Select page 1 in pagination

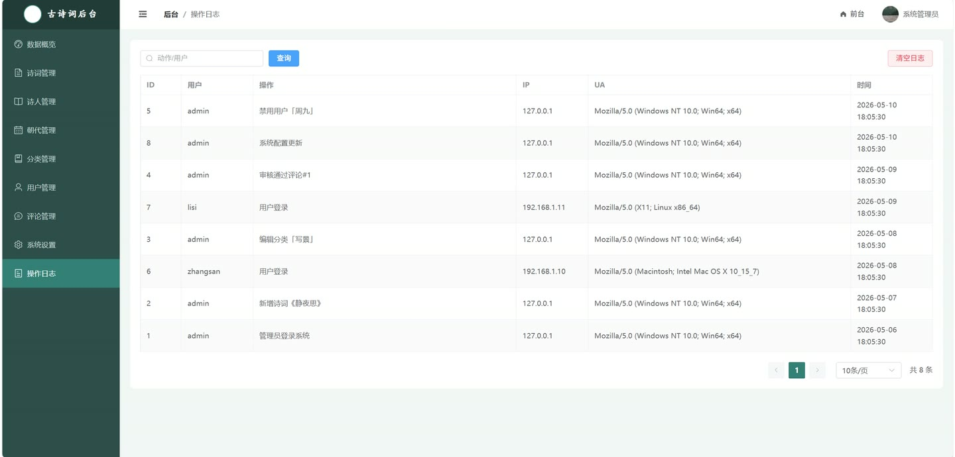coord(796,370)
